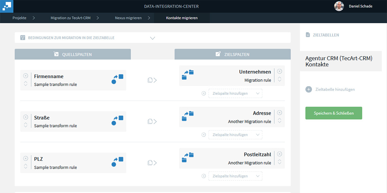This screenshot has height=193, width=387.
Task: Click the copy mapping arrow in PLZ row
Action: point(152,163)
